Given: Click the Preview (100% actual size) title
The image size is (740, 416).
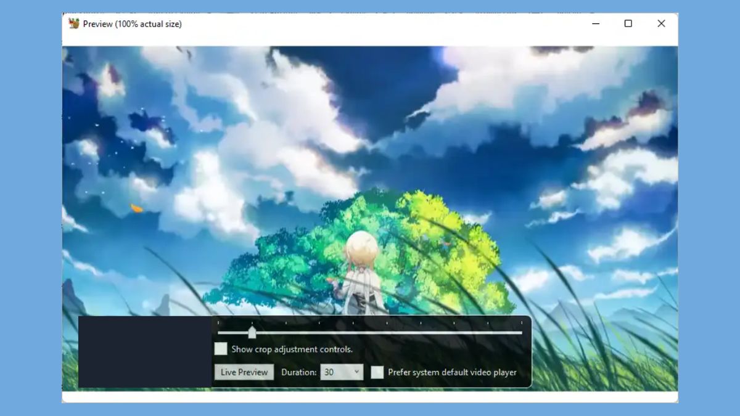Looking at the screenshot, I should 133,24.
